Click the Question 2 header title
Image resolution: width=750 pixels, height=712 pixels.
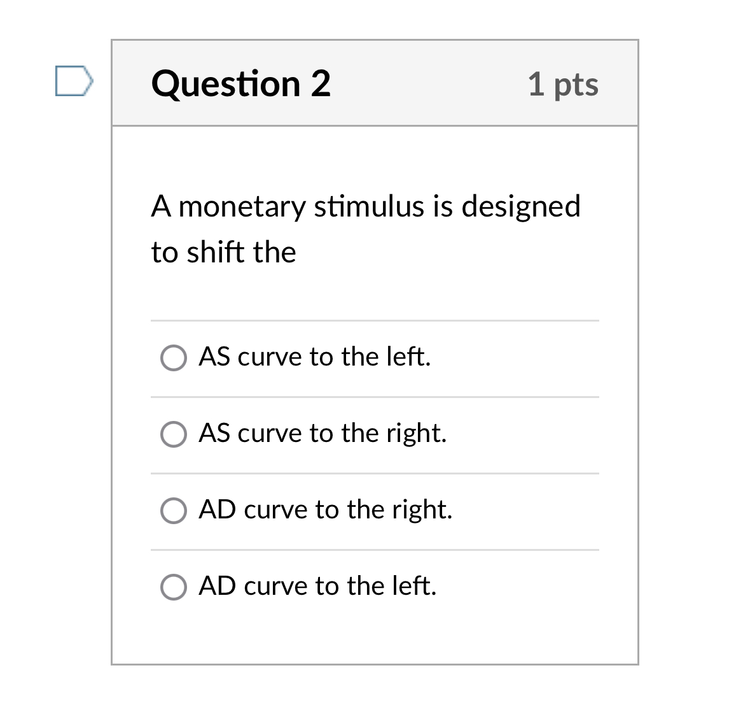pyautogui.click(x=242, y=83)
